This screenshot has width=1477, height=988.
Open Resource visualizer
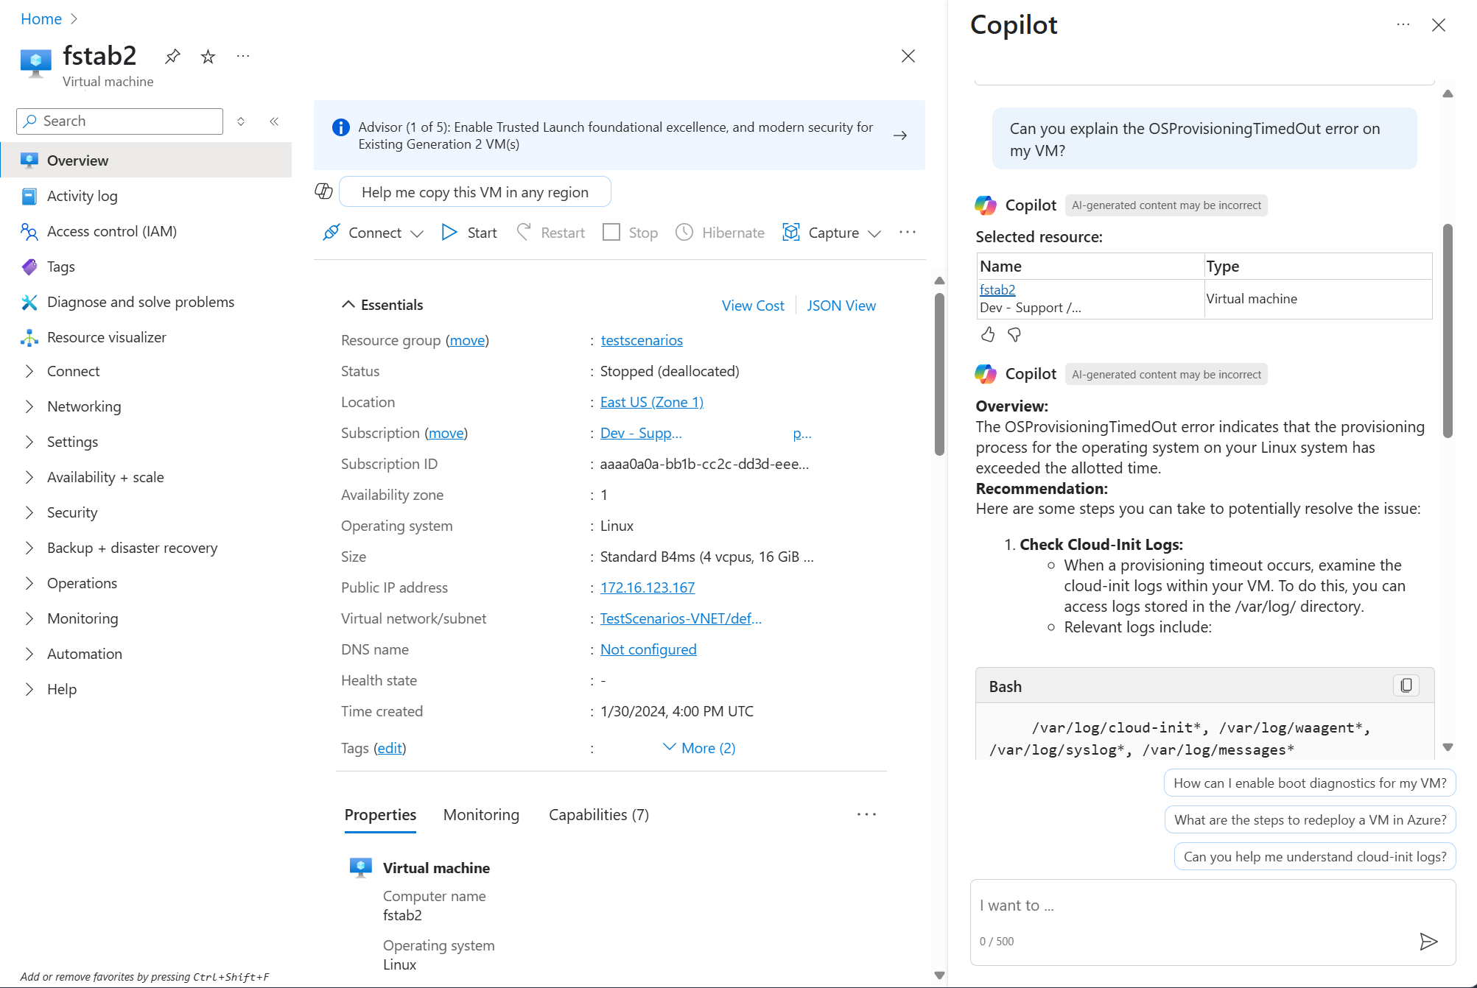pos(106,337)
